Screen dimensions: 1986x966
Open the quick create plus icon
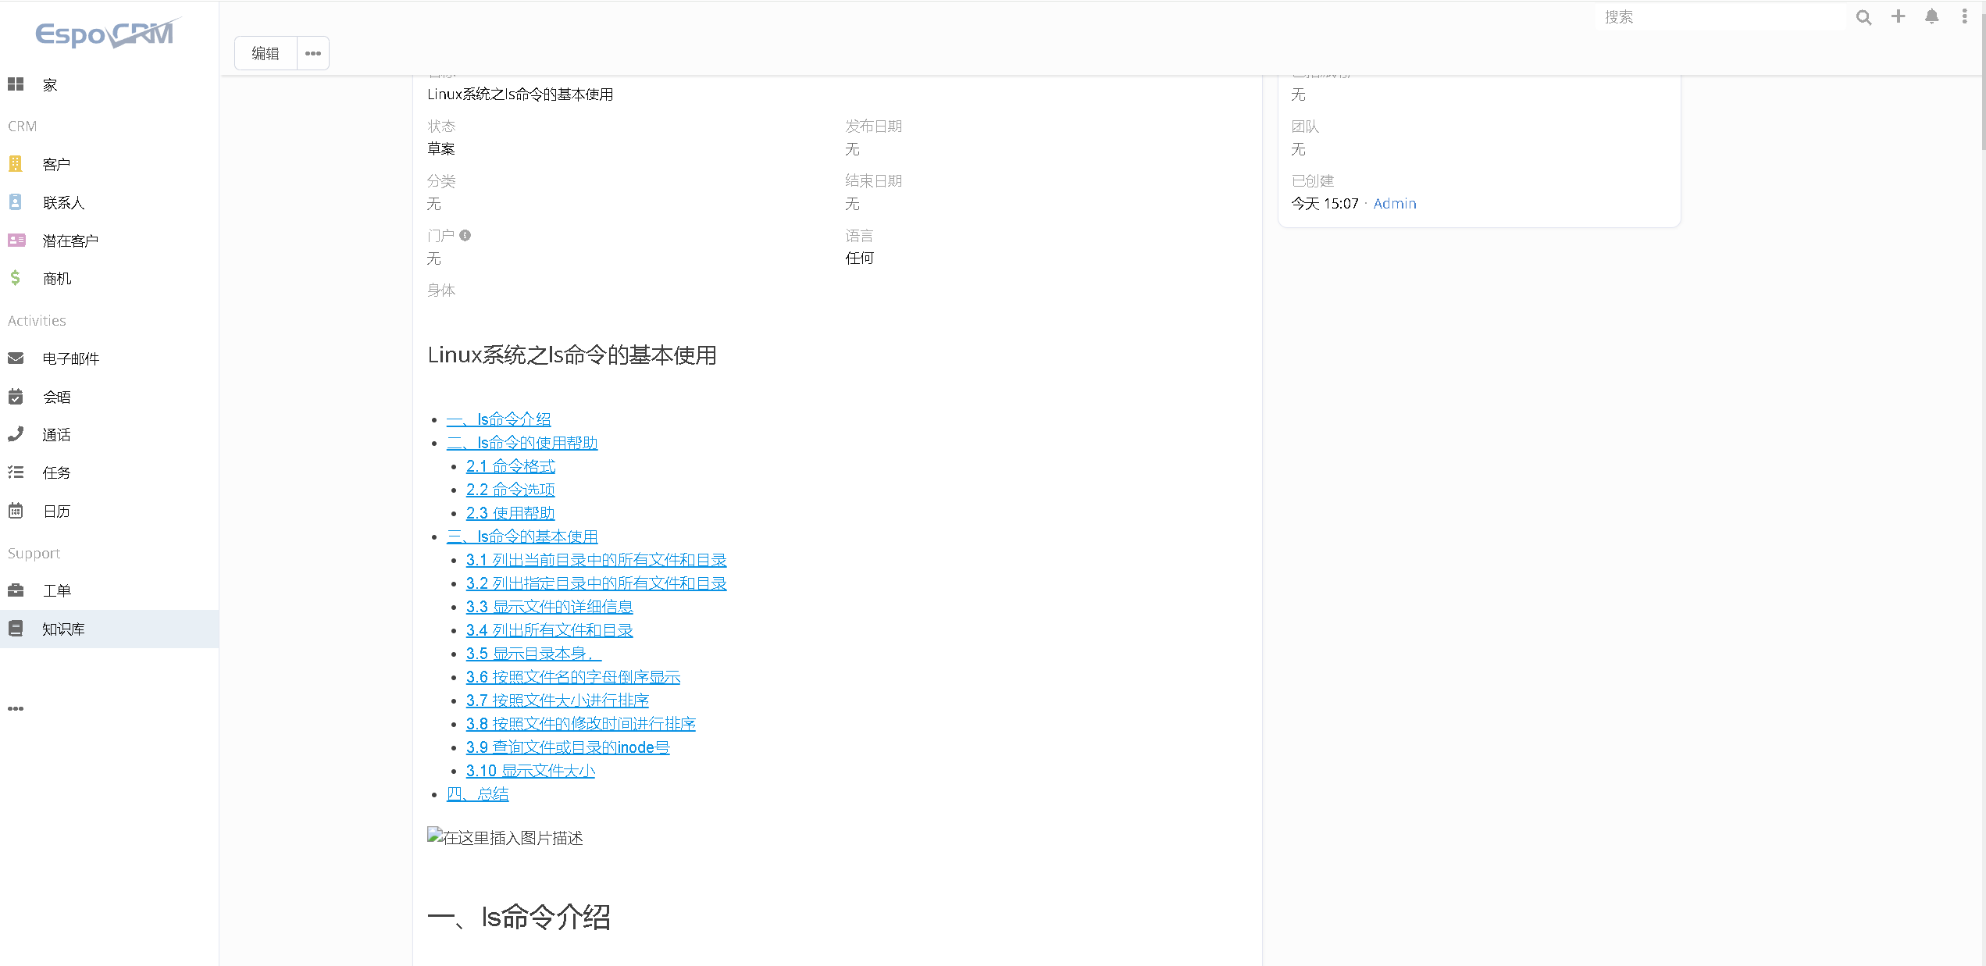pos(1898,16)
